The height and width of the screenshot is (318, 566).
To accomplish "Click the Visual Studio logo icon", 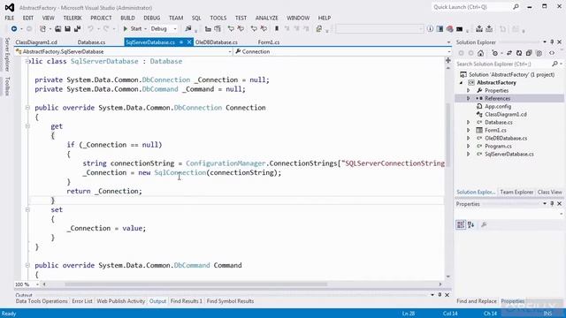I will (x=10, y=7).
